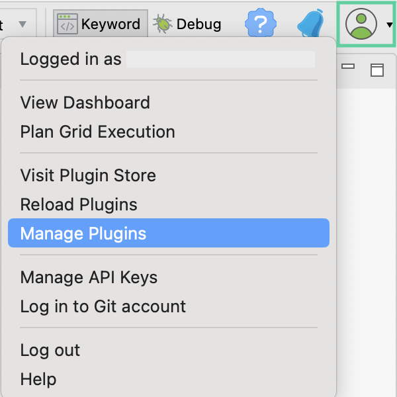Screen dimensions: 397x397
Task: Choose Plan Grid Execution menu item
Action: [98, 132]
